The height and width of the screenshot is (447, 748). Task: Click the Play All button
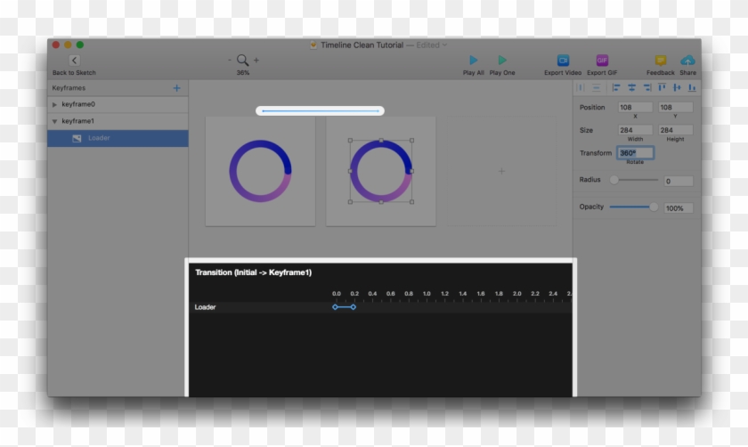(x=474, y=61)
